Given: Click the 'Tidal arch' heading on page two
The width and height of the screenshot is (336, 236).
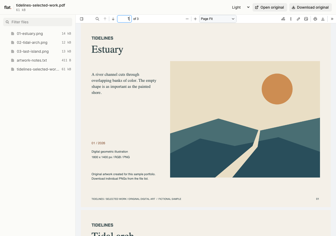Looking at the screenshot, I should click(x=113, y=234).
